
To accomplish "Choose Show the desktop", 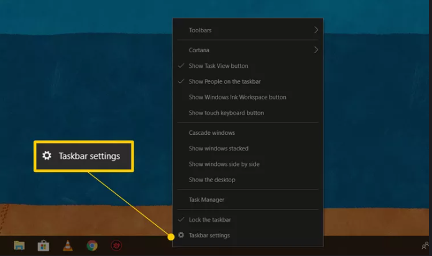I will point(248,180).
